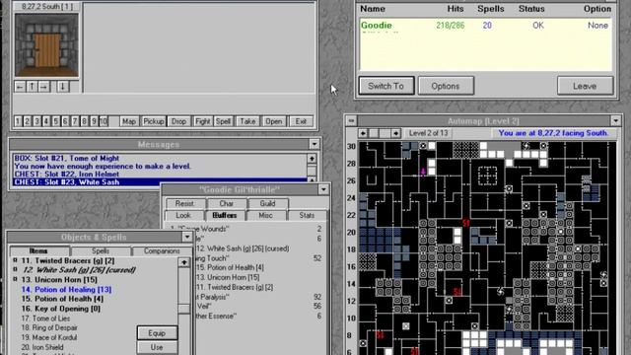Image resolution: width=631 pixels, height=355 pixels.
Task: Click marker icon beside cursed White Sash in Items
Action: [x=16, y=269]
